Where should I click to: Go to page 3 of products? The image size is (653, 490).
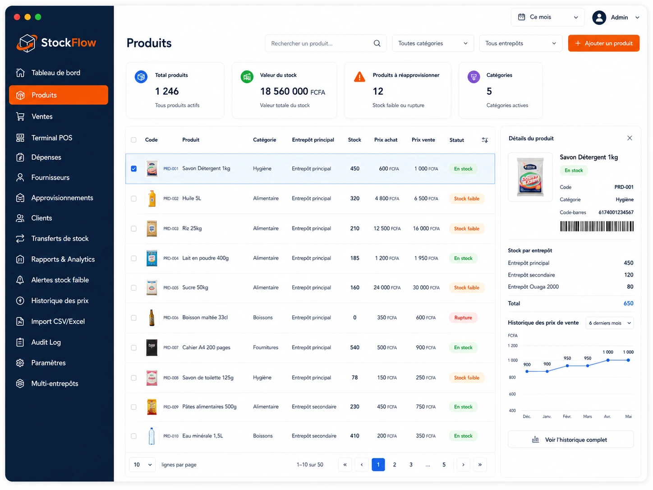click(411, 465)
